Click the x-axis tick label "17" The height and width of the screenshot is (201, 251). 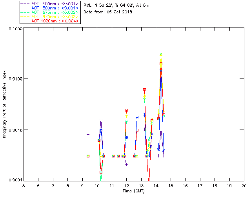200,186
